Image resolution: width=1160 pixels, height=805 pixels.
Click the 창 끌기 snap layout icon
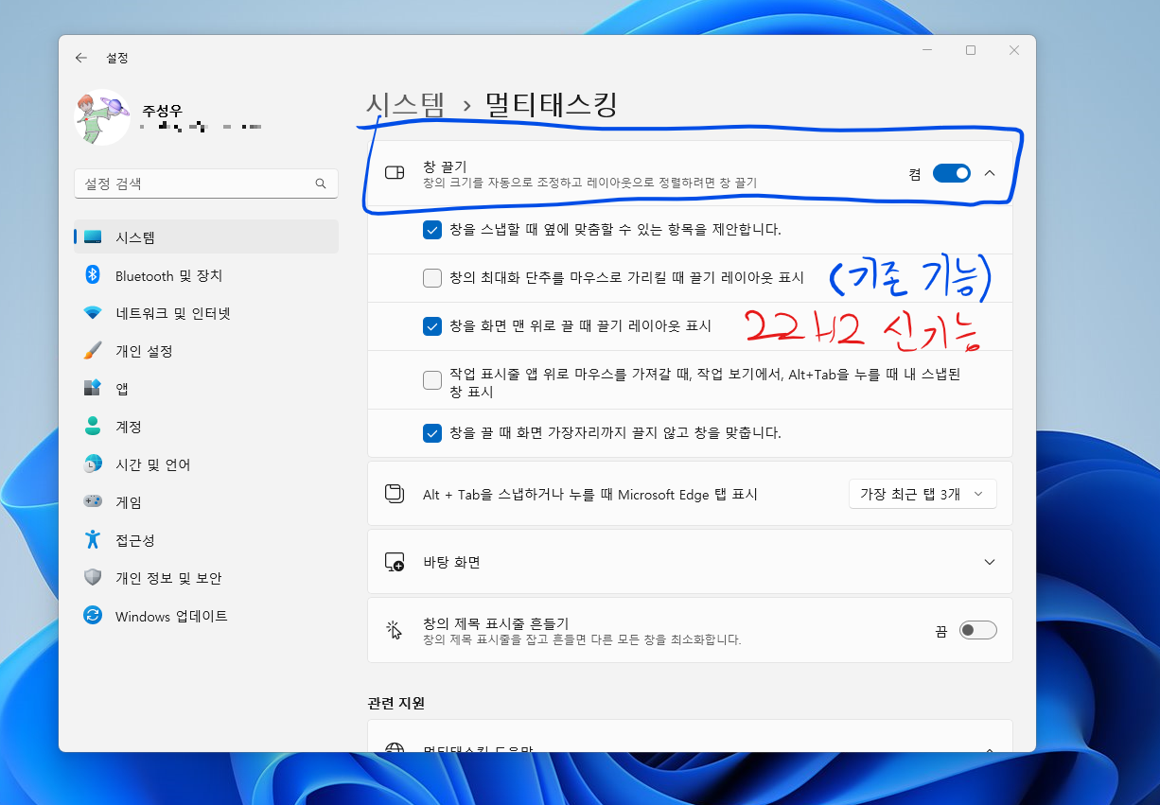(395, 173)
